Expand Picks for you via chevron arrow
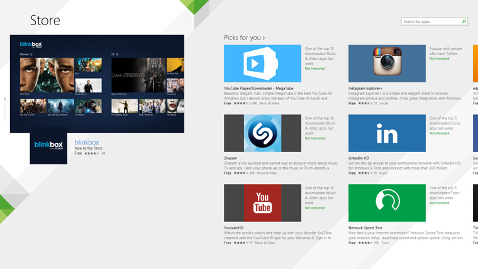The height and width of the screenshot is (269, 478). pyautogui.click(x=264, y=38)
